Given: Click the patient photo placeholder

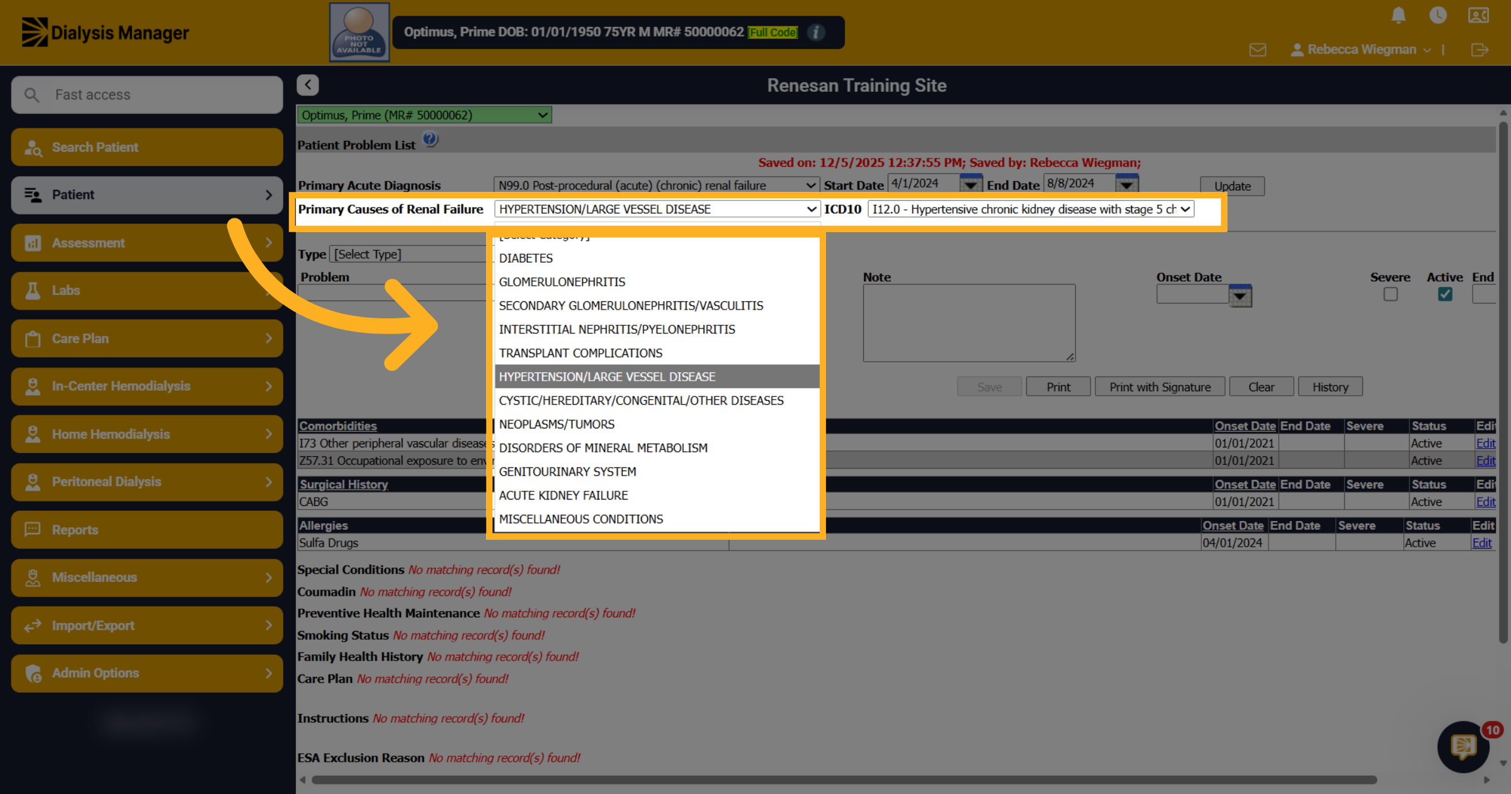Looking at the screenshot, I should point(359,32).
